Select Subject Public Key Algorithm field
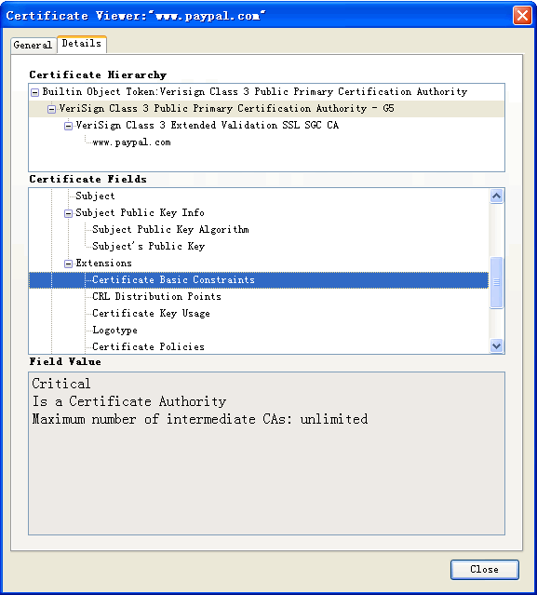This screenshot has height=595, width=537. pos(170,229)
